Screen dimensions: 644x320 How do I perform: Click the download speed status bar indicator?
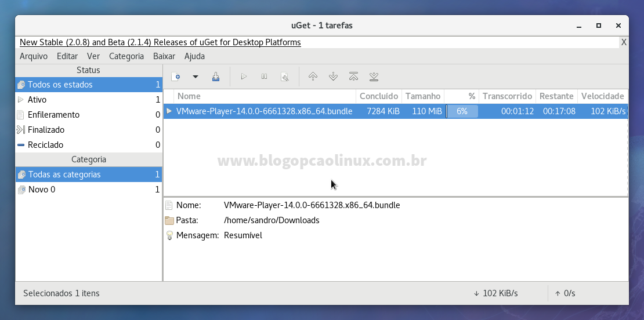[x=495, y=293]
